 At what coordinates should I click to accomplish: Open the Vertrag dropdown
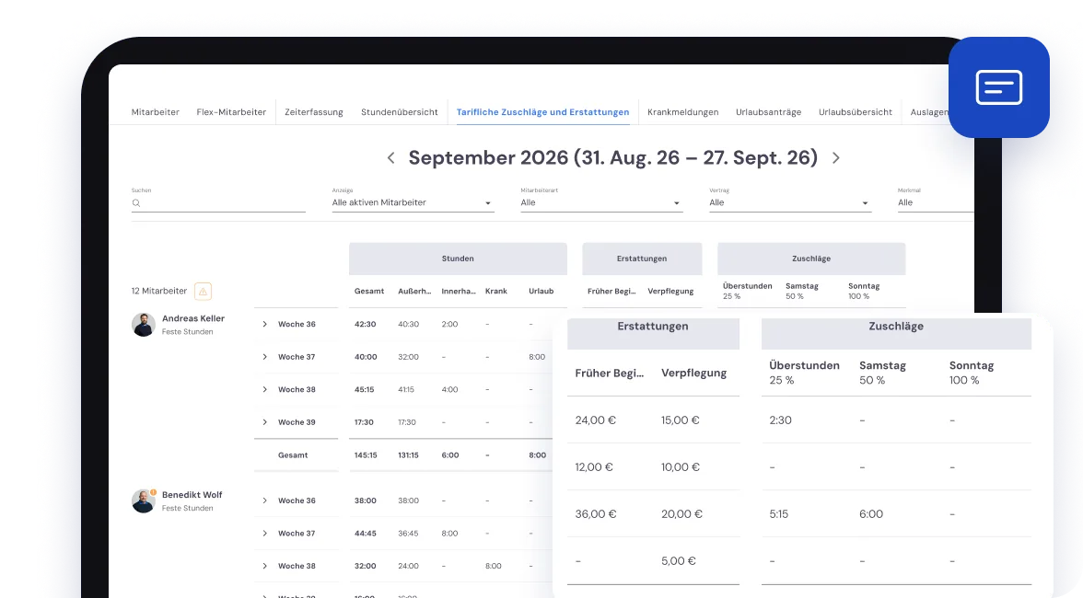[x=790, y=202]
